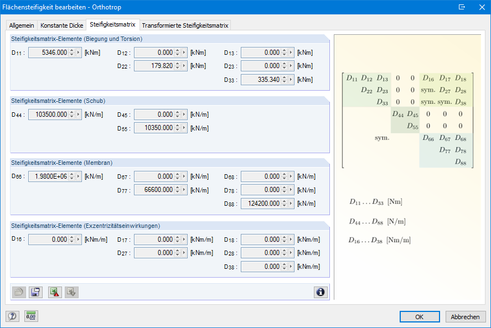Open D77 field arrow menu
Image resolution: width=491 pixels, height=328 pixels.
pyautogui.click(x=184, y=190)
